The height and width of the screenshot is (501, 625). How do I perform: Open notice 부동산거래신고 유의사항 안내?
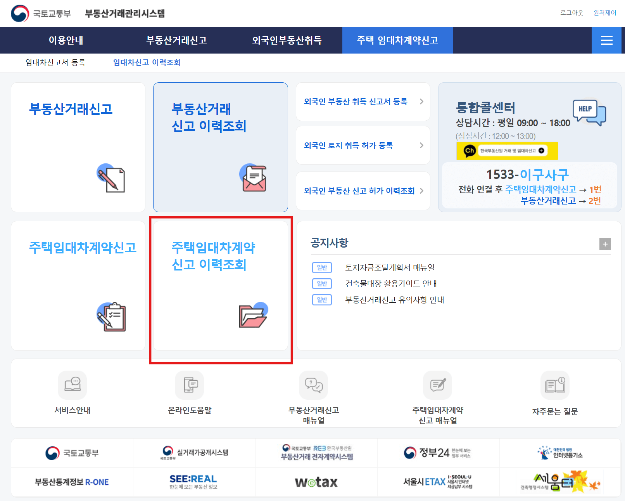(x=395, y=300)
